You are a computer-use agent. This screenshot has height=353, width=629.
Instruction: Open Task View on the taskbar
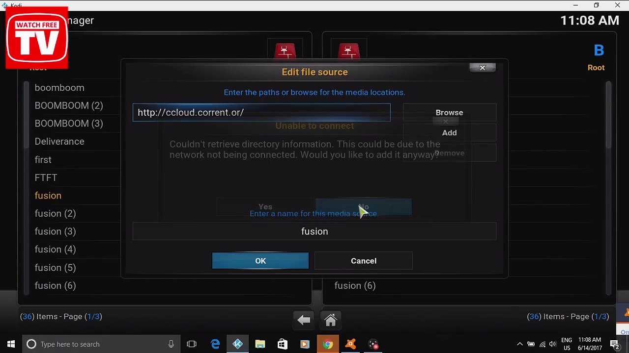[x=192, y=344]
